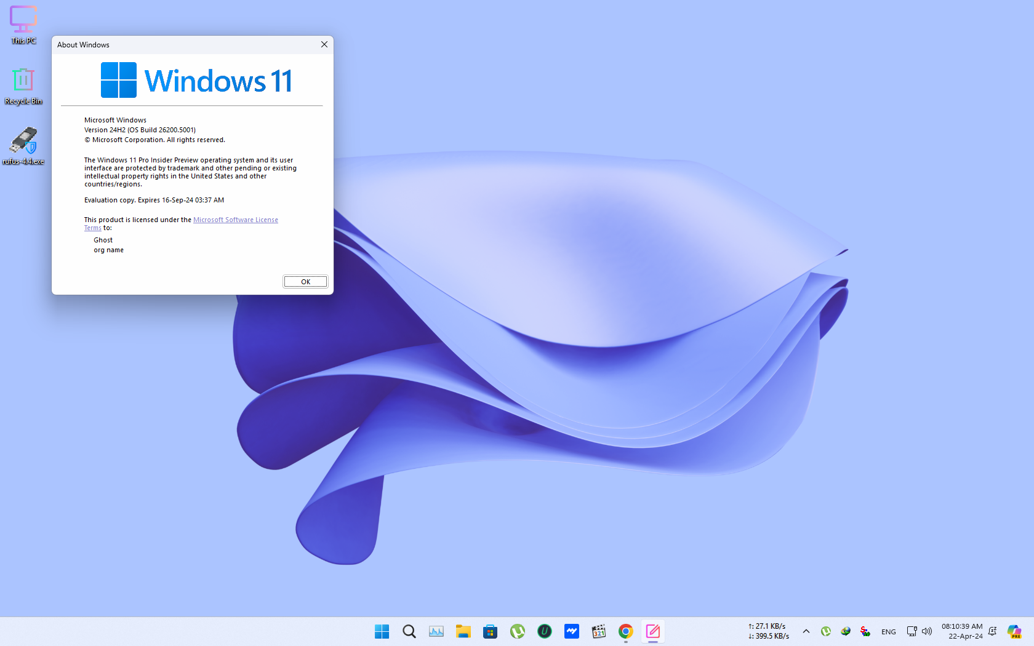Open taskbar Search magnifier

(x=409, y=631)
